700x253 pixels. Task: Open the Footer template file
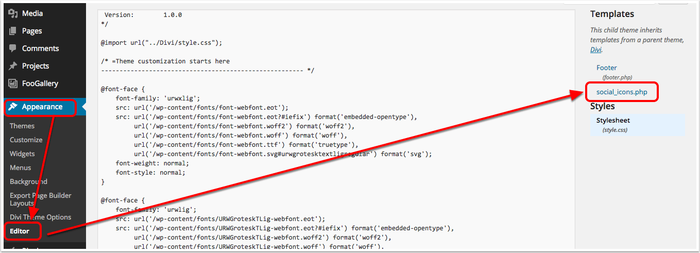coord(607,68)
